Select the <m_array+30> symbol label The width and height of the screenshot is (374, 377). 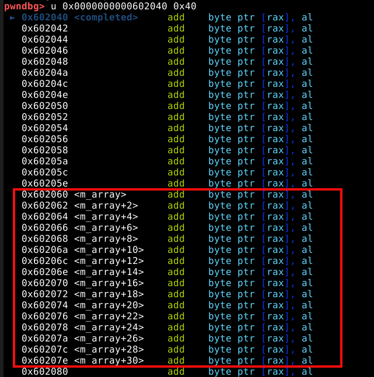(109, 361)
